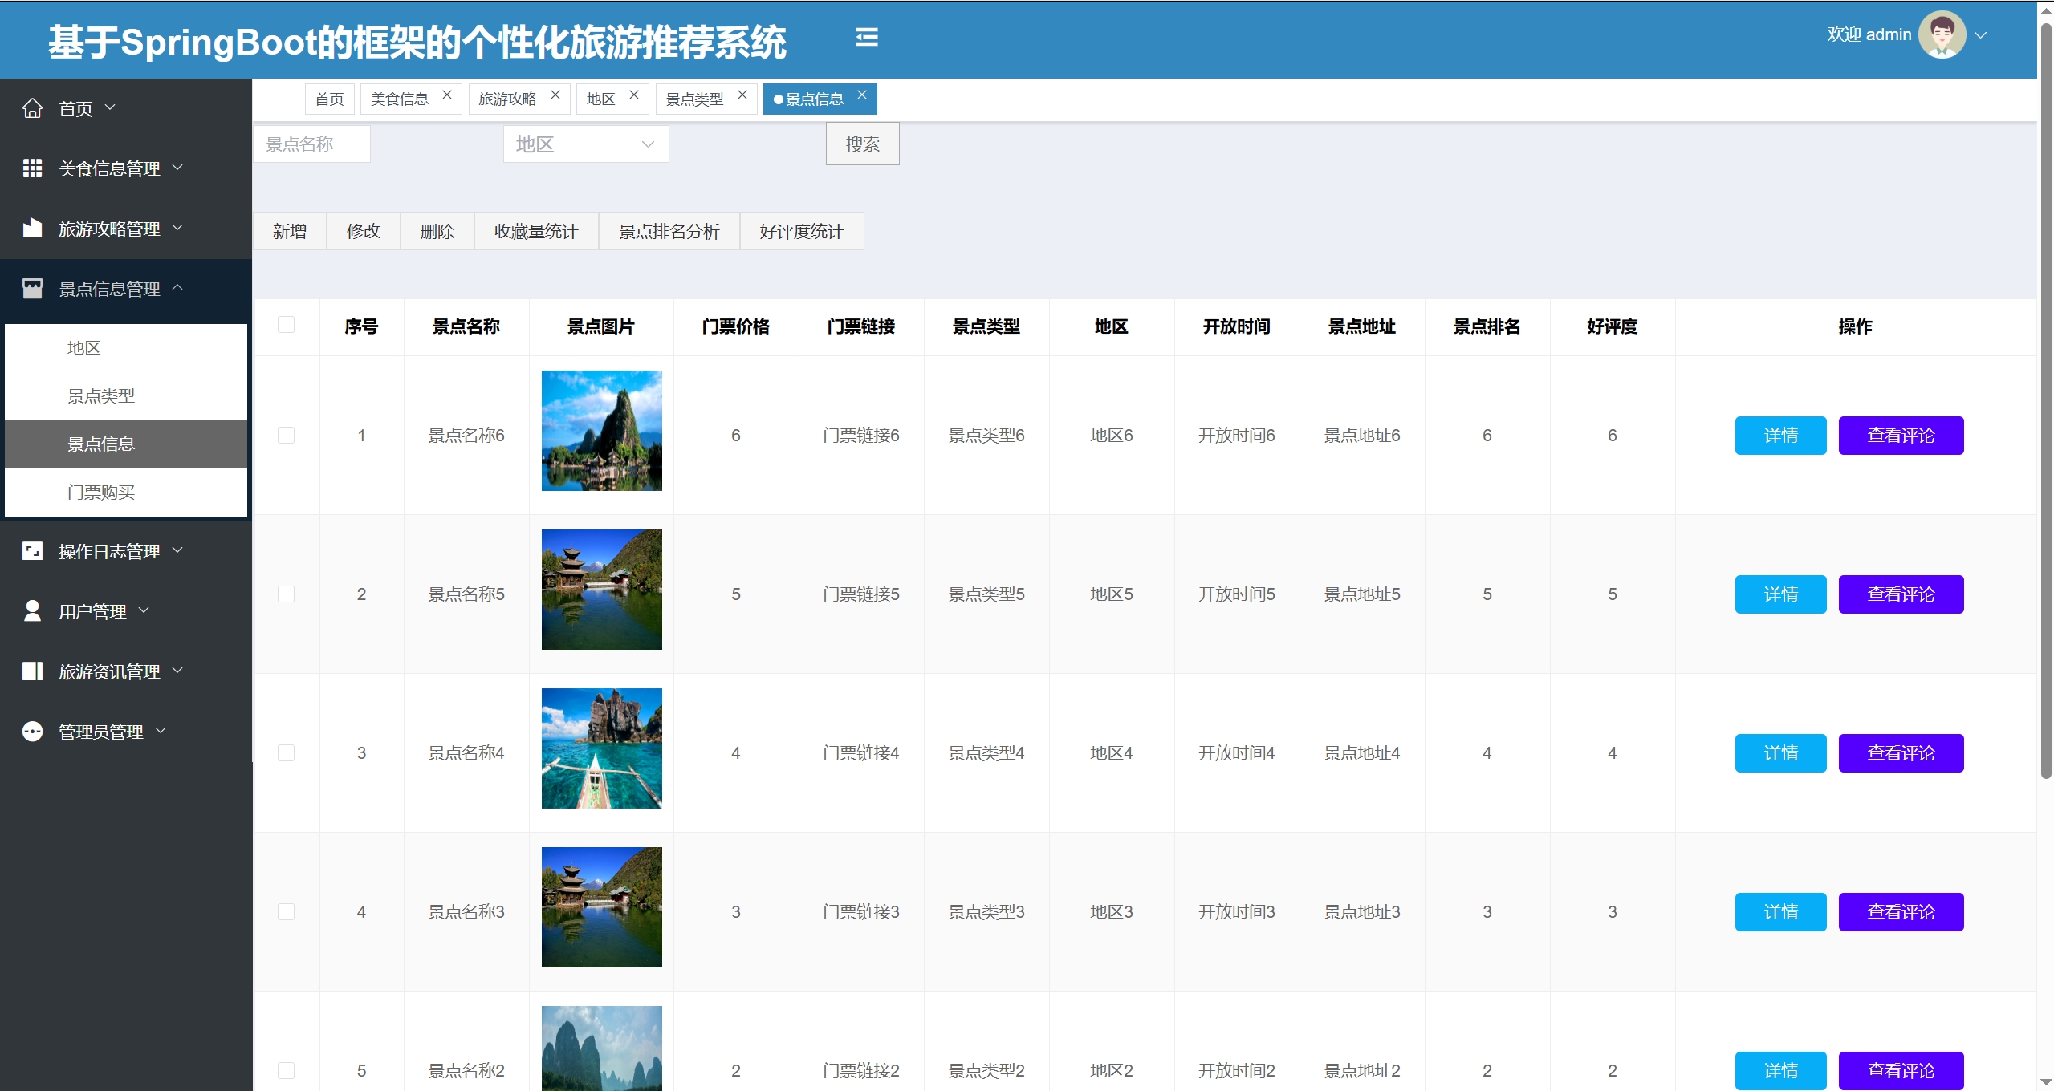Click the icon beside 景点信息管理

tap(32, 289)
